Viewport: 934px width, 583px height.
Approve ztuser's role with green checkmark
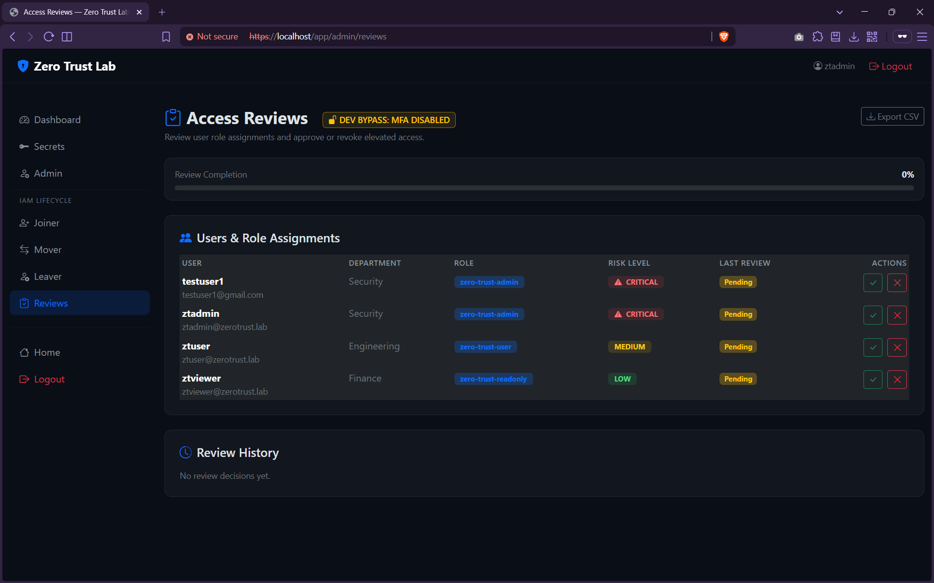[x=873, y=347]
